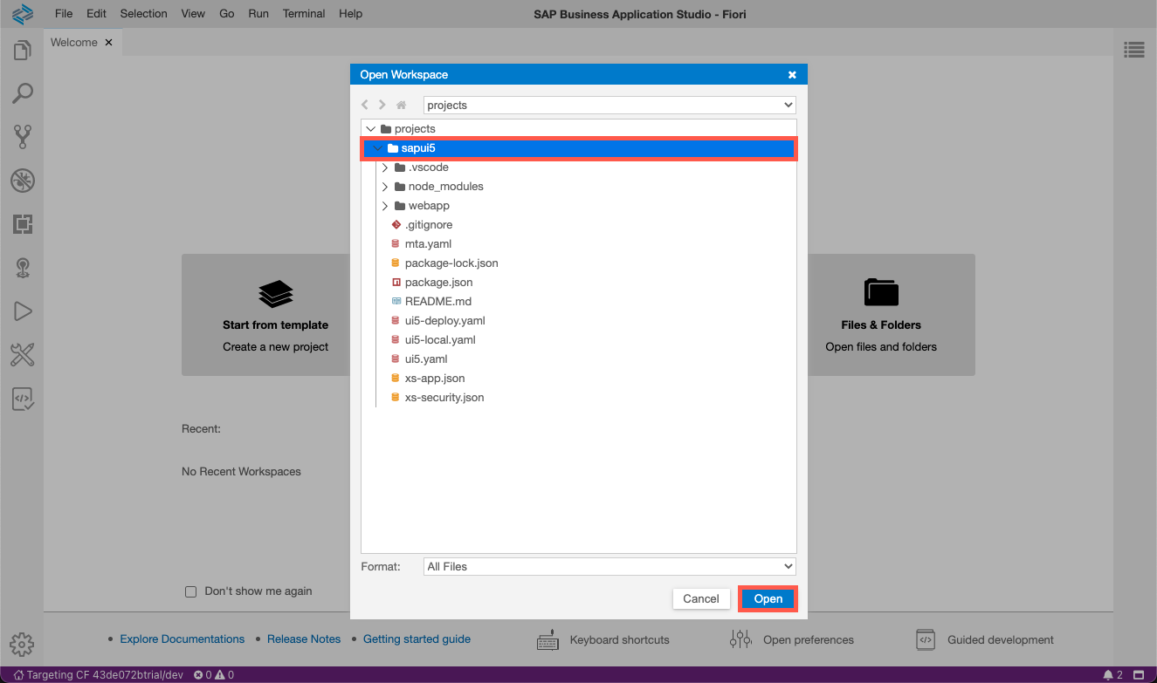1157x683 pixels.
Task: Click the errors and warnings count in status bar
Action: click(x=214, y=675)
